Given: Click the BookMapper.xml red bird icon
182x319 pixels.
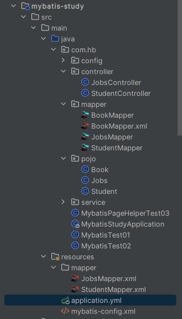Looking at the screenshot, I should click(x=85, y=126).
